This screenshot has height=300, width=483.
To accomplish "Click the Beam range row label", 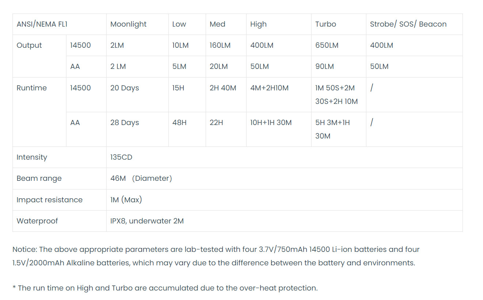I will (x=39, y=179).
